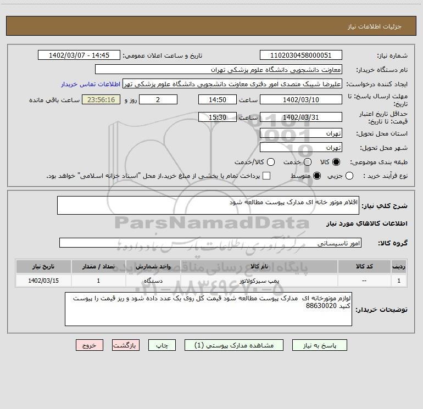
Task: Click the remaining time 23:56:16 field
Action: click(101, 100)
